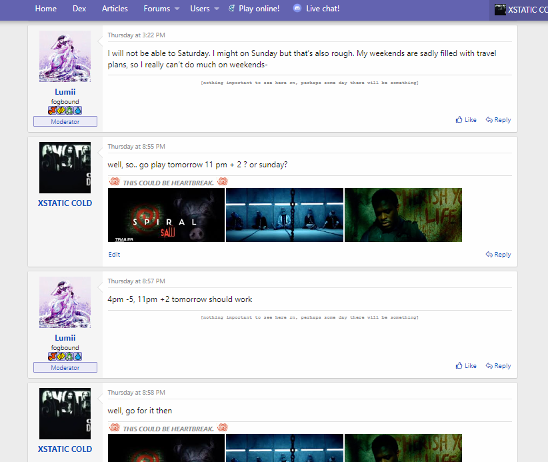Screen dimensions: 548x462
Task: Click right rose icon in 8:55 PM signature
Action: [223, 182]
